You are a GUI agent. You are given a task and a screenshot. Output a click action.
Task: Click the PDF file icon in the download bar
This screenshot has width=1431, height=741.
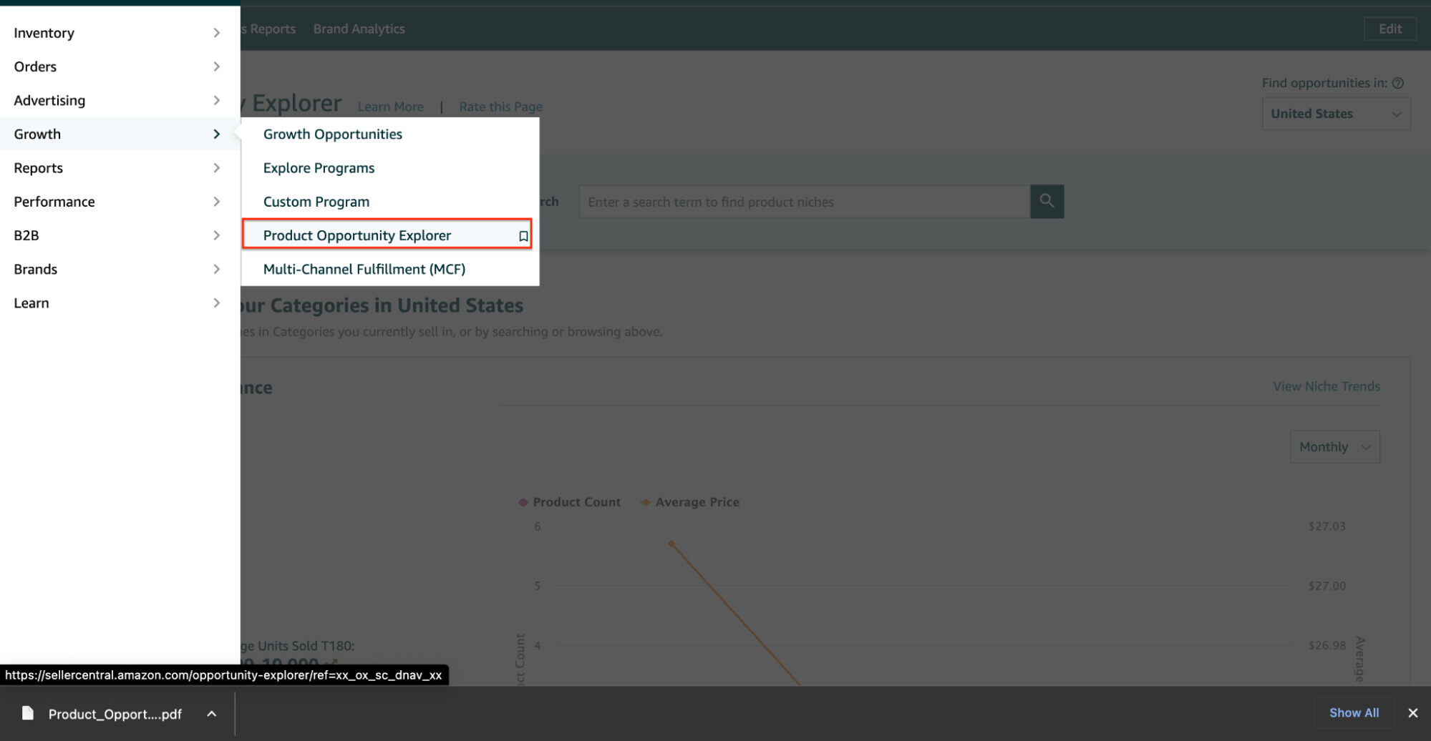coord(27,713)
